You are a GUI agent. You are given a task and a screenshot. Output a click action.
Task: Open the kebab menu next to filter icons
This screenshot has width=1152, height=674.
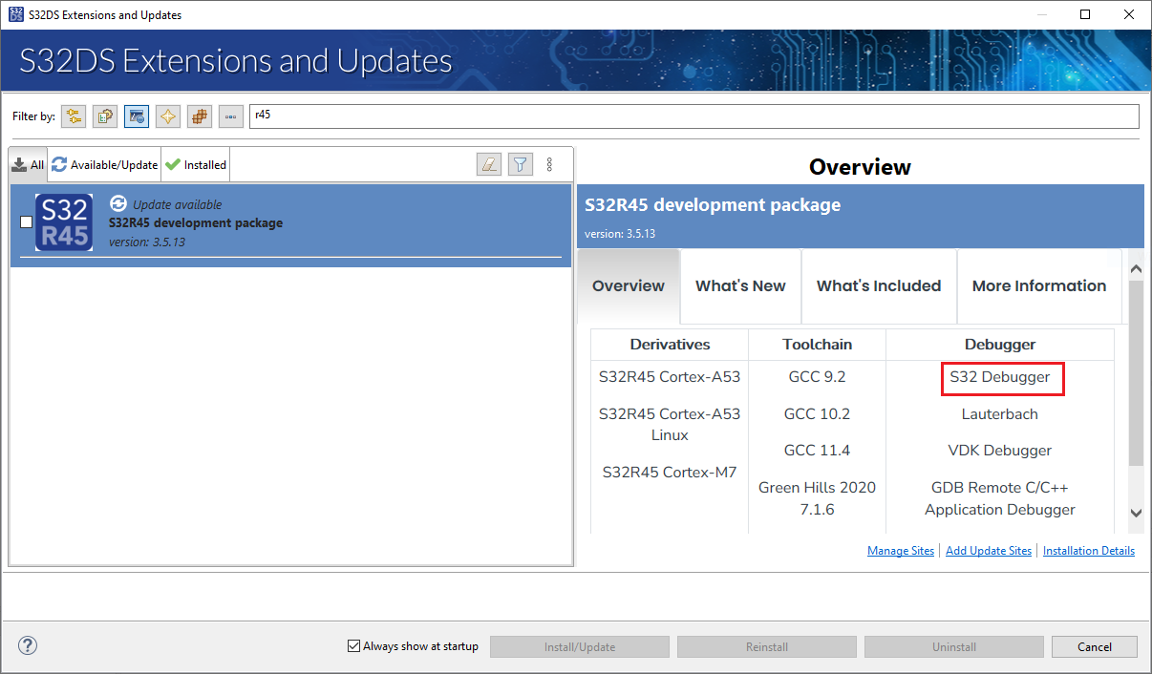(x=550, y=163)
